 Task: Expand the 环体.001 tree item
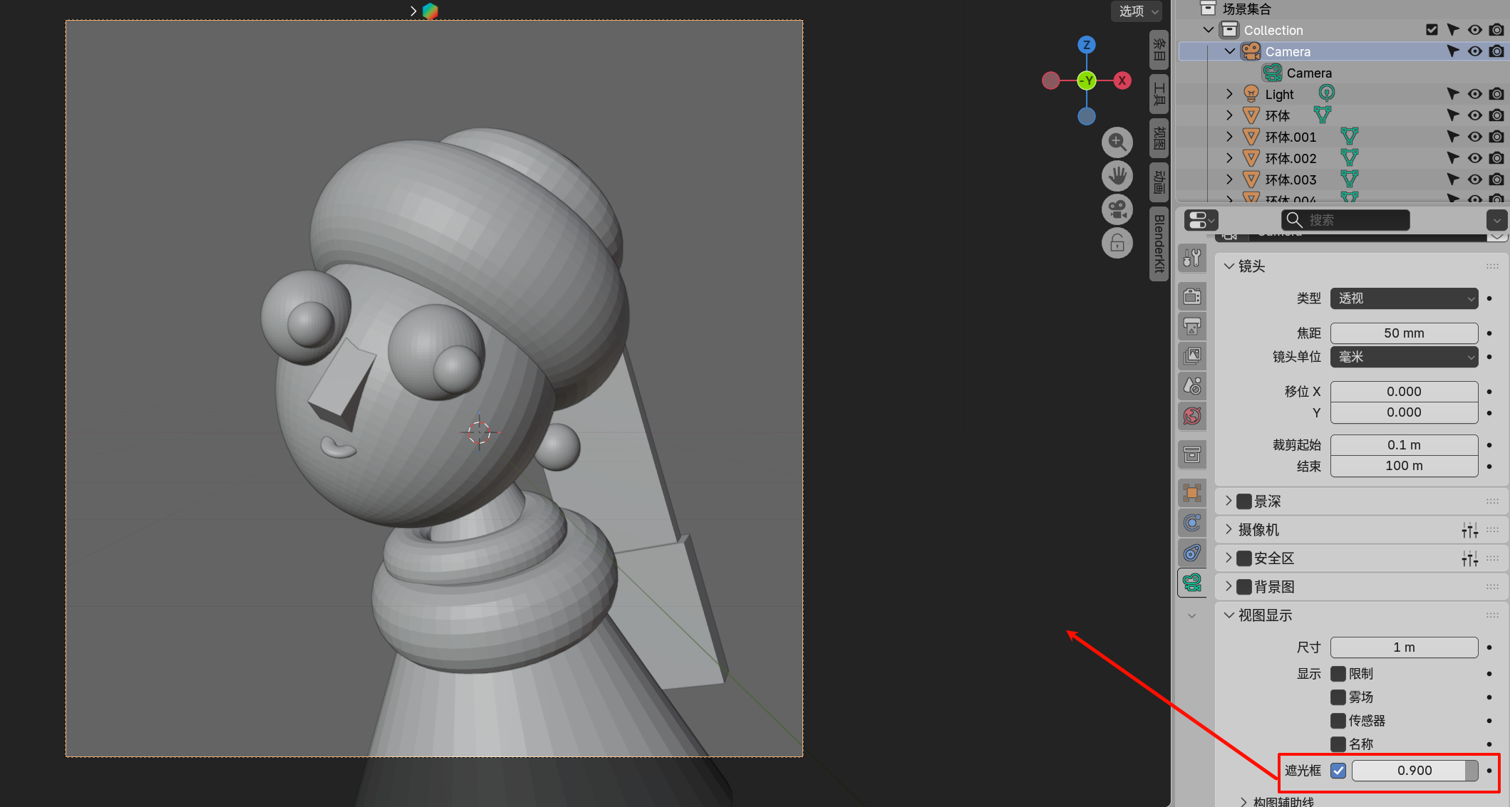[1229, 137]
